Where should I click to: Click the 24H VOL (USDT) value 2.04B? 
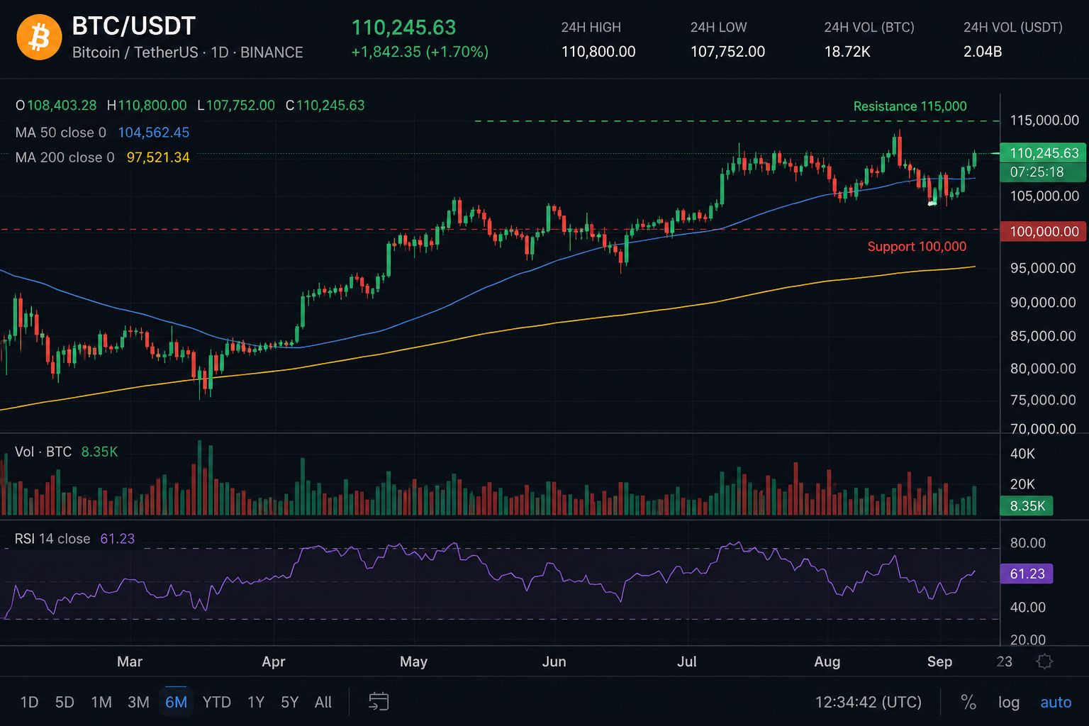pyautogui.click(x=983, y=52)
